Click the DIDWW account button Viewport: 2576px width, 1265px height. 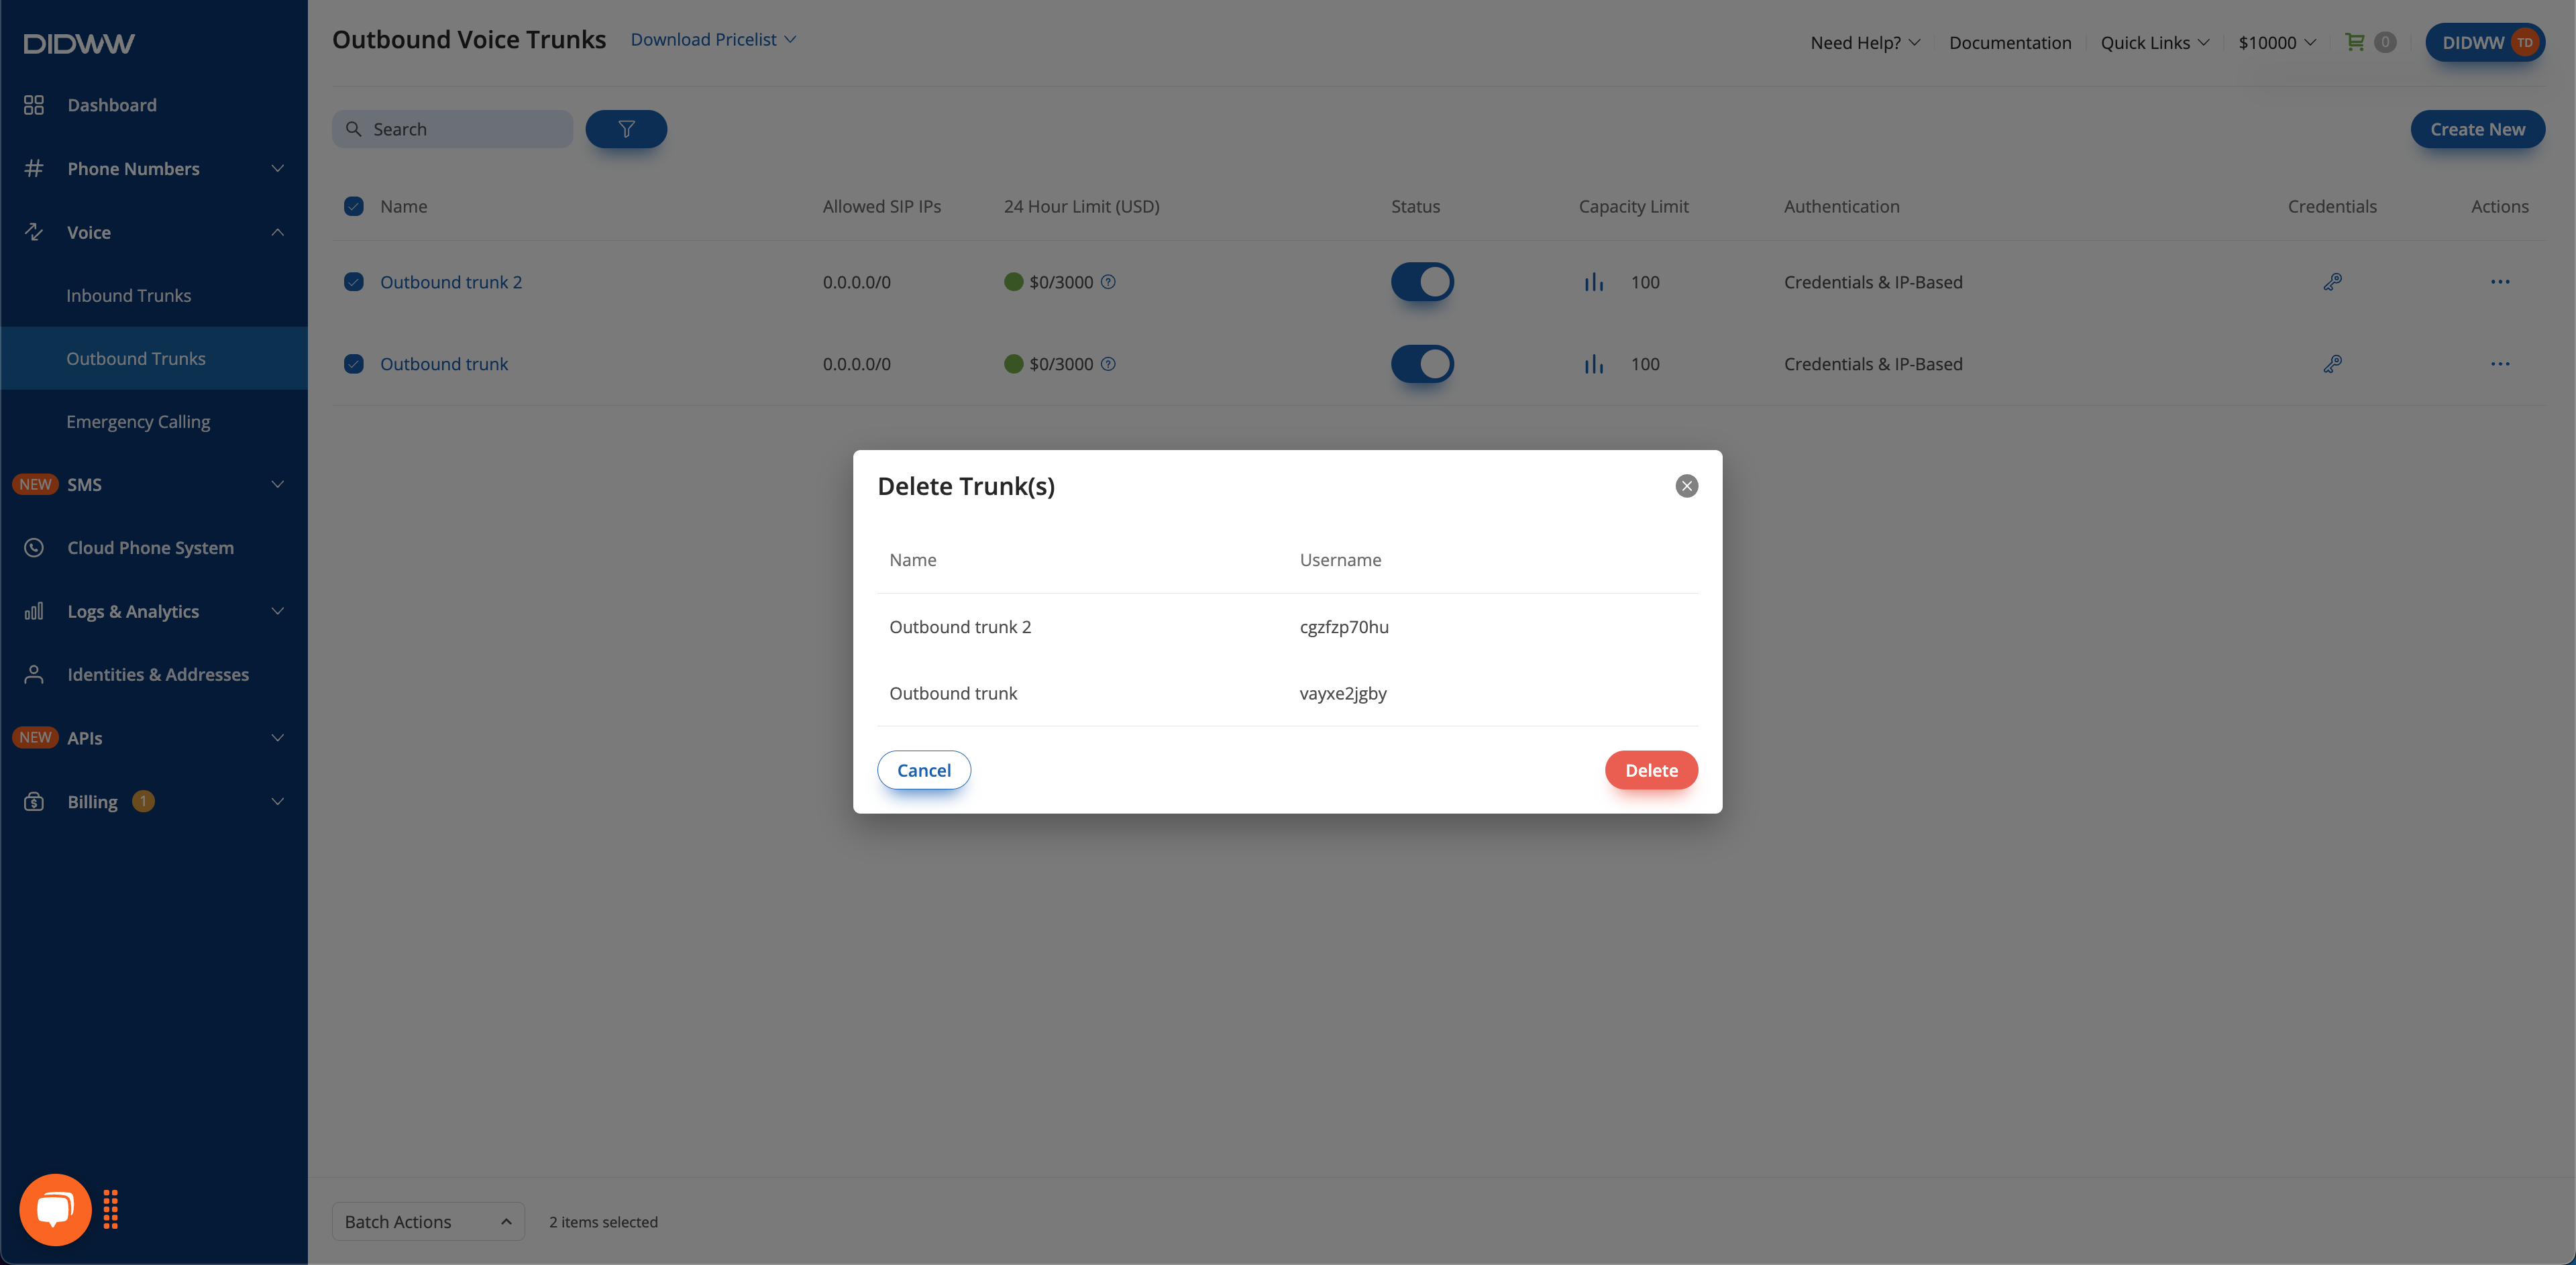tap(2484, 42)
